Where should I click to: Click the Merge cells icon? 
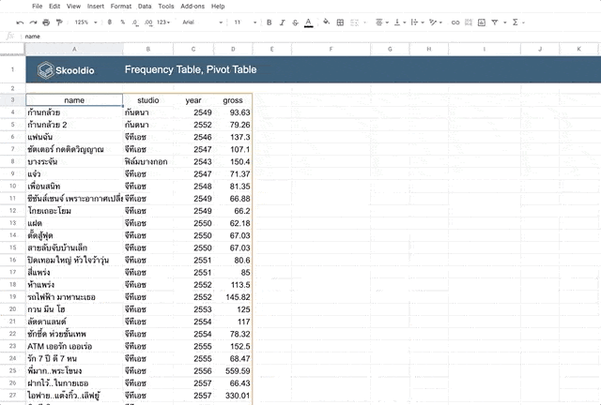pos(354,22)
